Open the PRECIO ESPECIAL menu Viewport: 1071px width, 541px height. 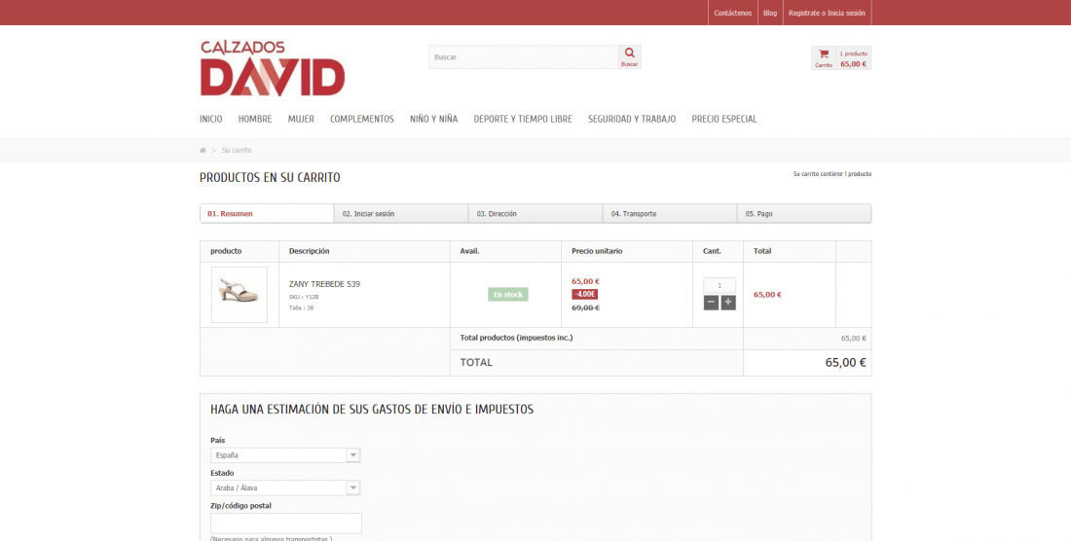(x=724, y=119)
